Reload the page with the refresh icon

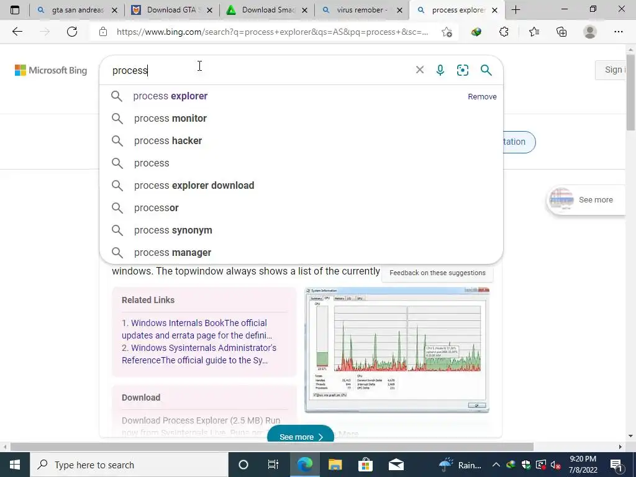72,32
